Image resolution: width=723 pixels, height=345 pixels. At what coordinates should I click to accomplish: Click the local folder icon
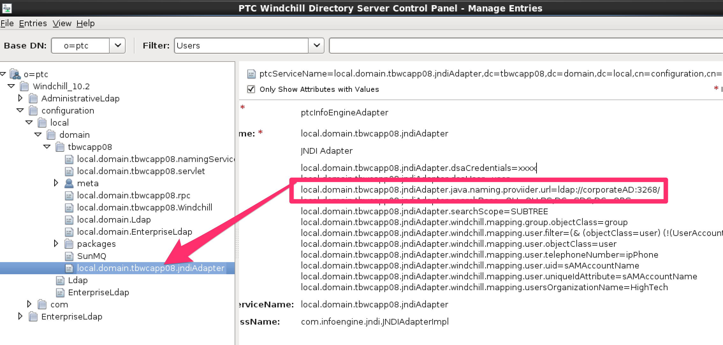(x=42, y=122)
